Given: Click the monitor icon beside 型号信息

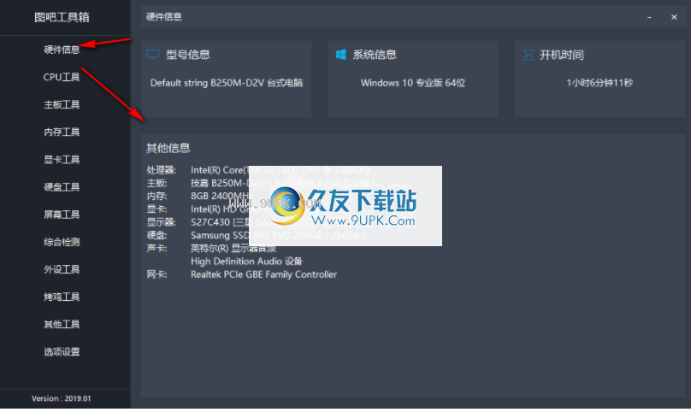Looking at the screenshot, I should coord(153,55).
